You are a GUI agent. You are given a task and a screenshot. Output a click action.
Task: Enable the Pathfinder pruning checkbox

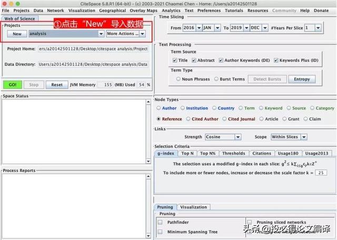[160, 222]
